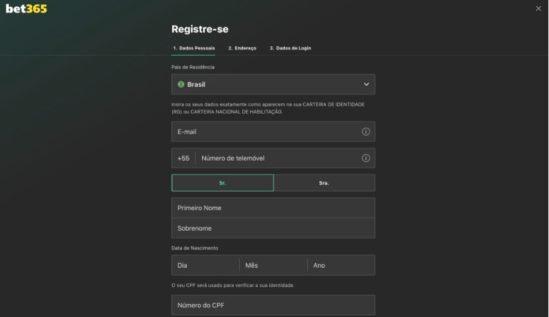Open the Mês birth date field
The width and height of the screenshot is (549, 317).
[x=273, y=265]
